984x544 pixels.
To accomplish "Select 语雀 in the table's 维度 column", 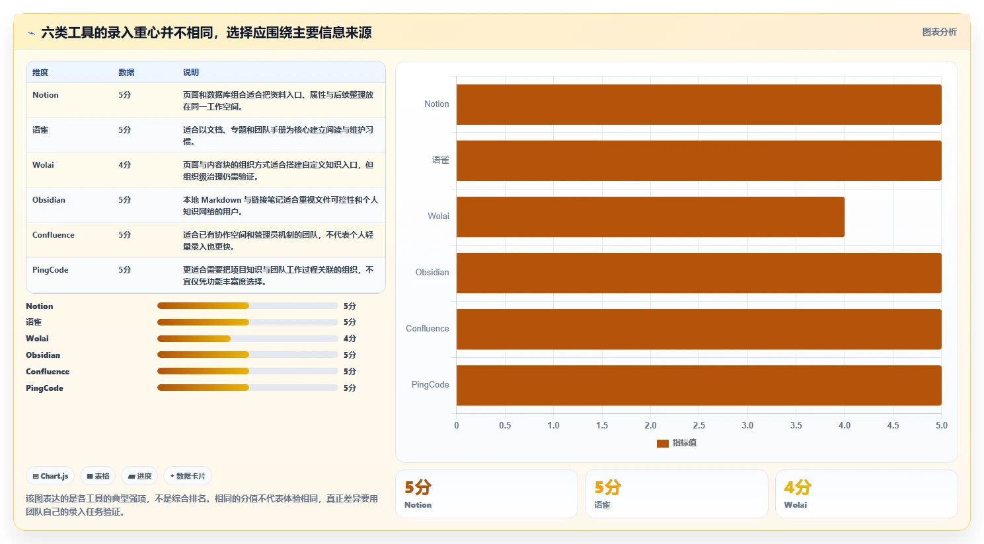I will coord(40,130).
